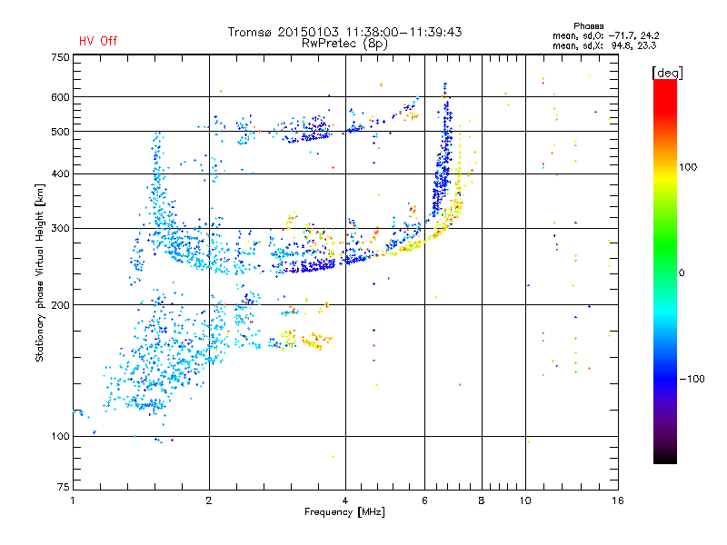This screenshot has width=727, height=545.
Task: Click the '6' x-axis tick label
Action: (424, 500)
